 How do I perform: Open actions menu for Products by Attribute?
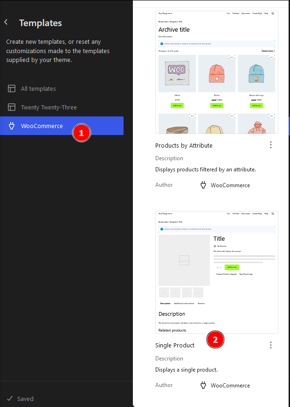271,145
